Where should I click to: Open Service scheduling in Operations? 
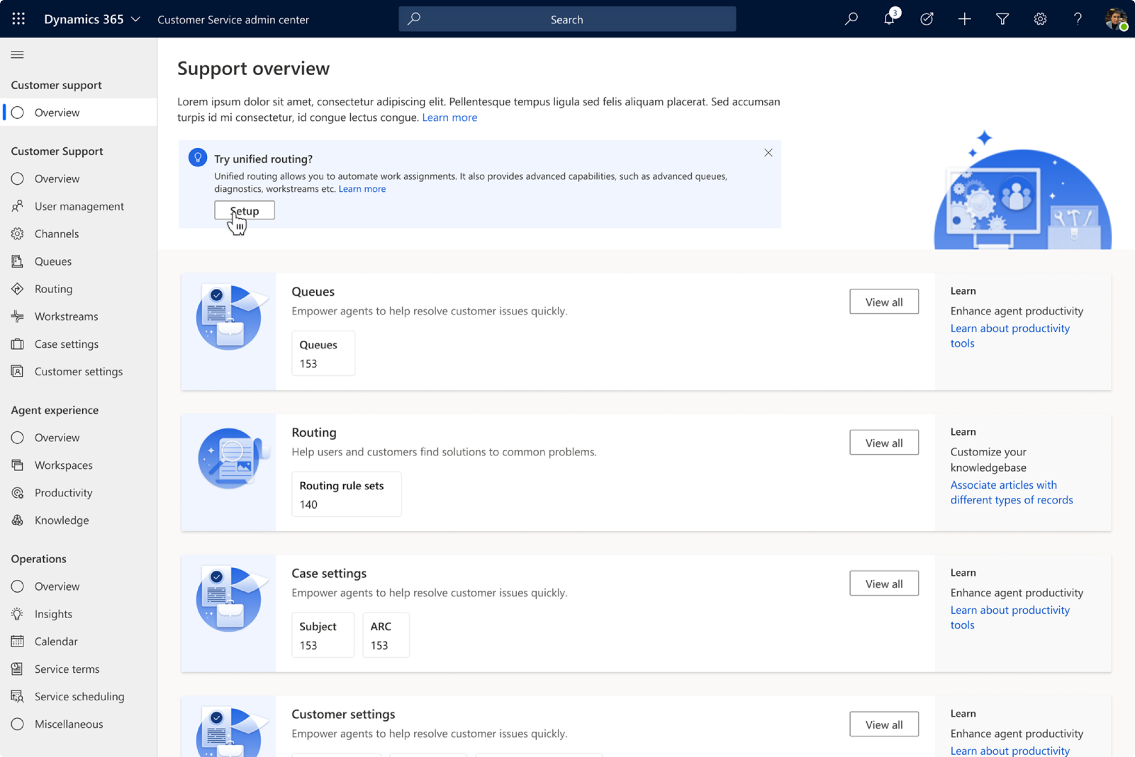pyautogui.click(x=79, y=696)
